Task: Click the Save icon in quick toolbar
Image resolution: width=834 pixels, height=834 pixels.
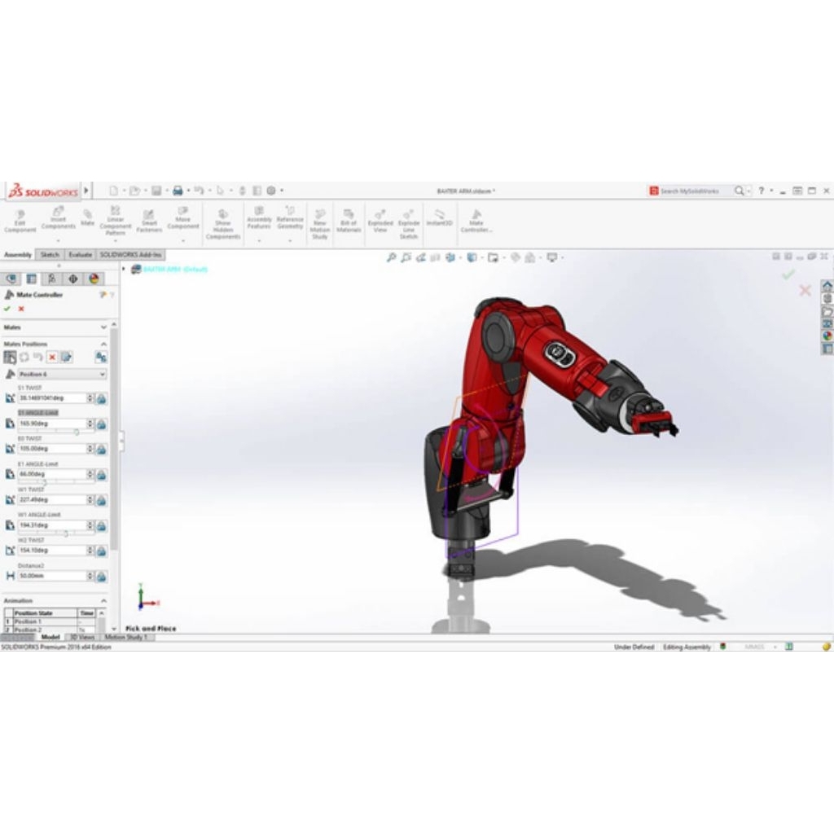Action: point(156,191)
